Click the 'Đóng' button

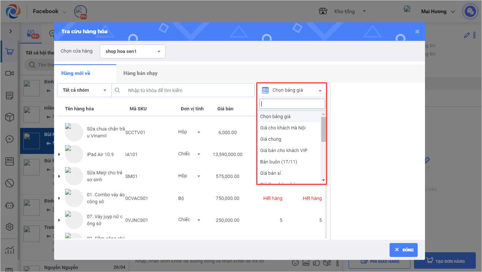403,250
